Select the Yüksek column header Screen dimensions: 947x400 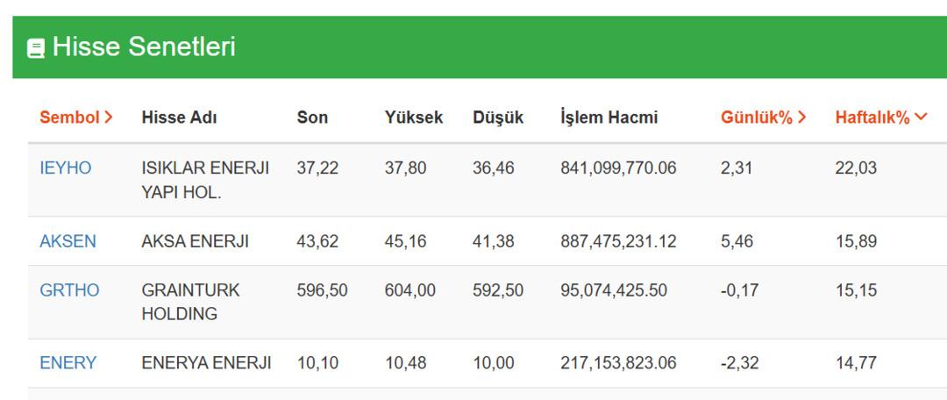pos(413,118)
